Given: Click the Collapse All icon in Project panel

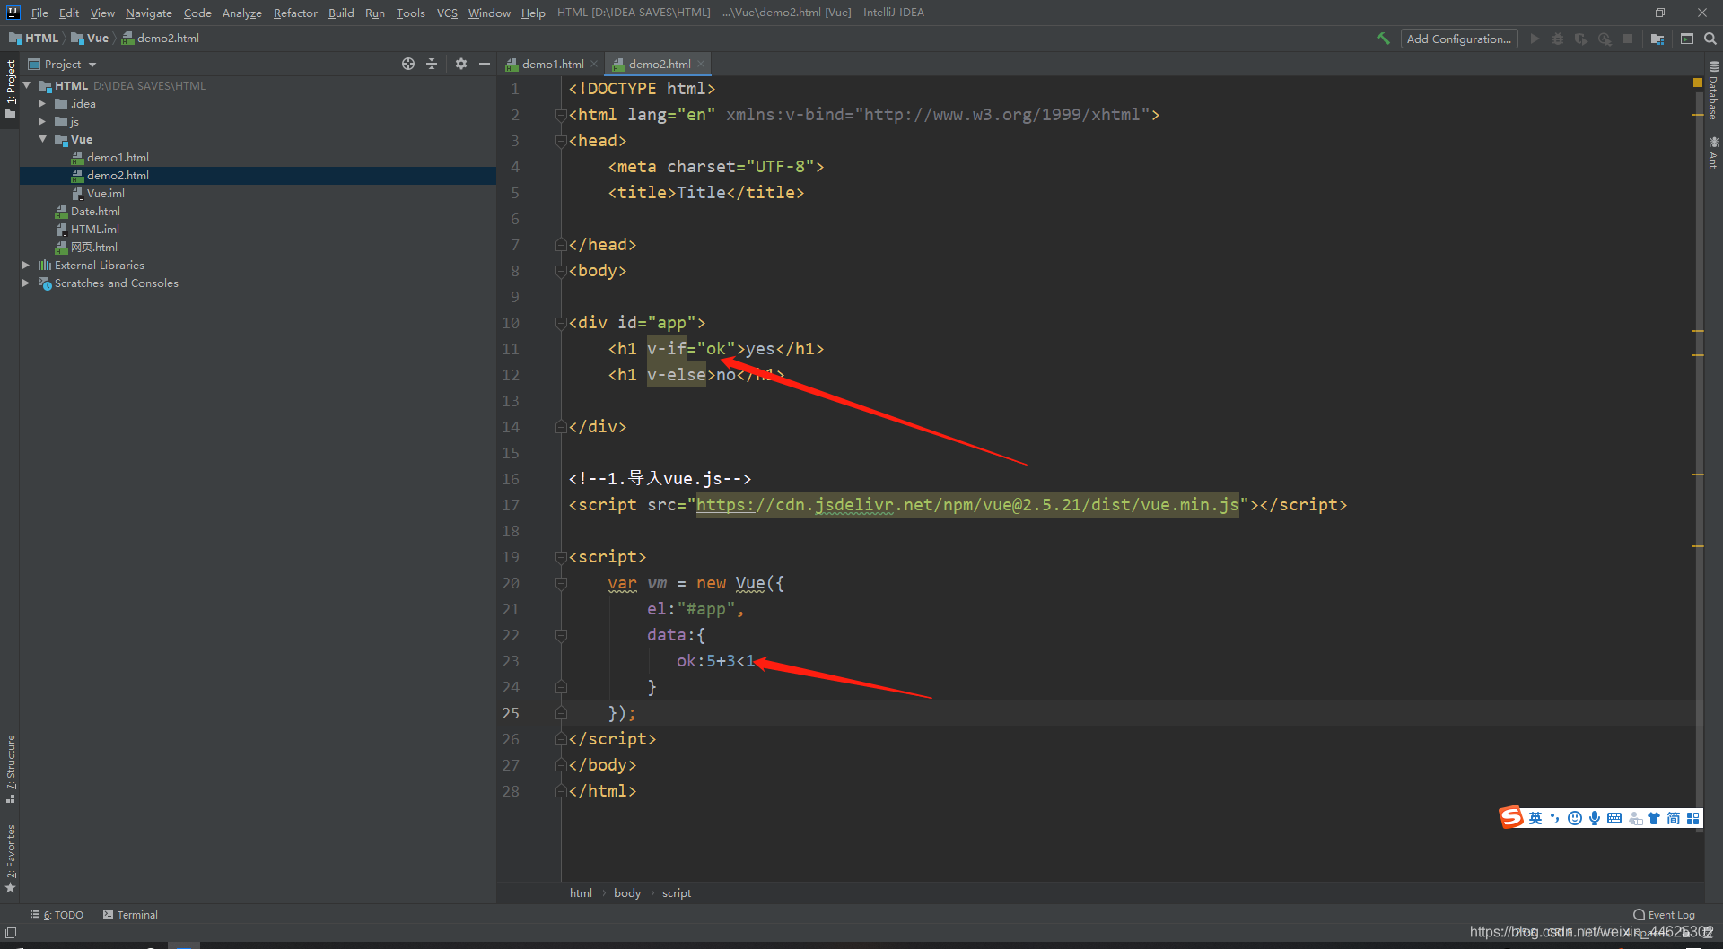Looking at the screenshot, I should (432, 64).
